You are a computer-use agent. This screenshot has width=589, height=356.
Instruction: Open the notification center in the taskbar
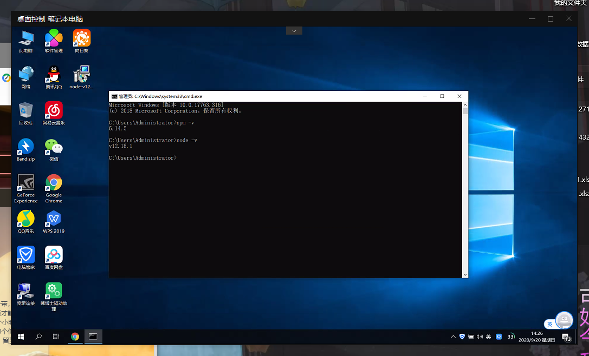[x=567, y=337]
